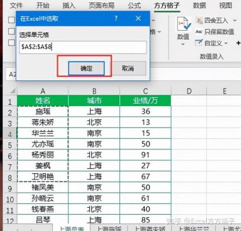This screenshot has width=241, height=231.
Task: Select column B header
Action: click(x=94, y=91)
